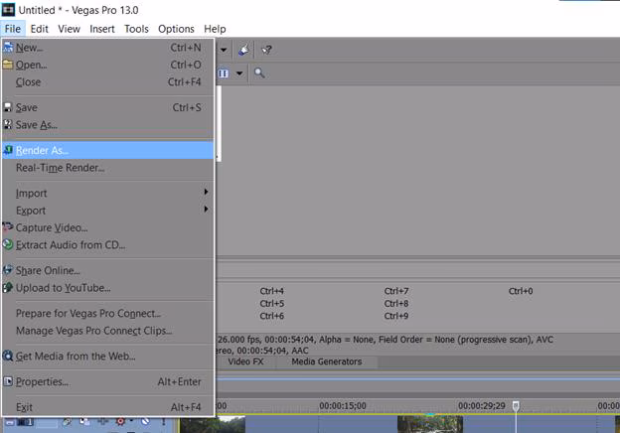Switch to the Video FX tab
The image size is (620, 433).
[x=245, y=361]
